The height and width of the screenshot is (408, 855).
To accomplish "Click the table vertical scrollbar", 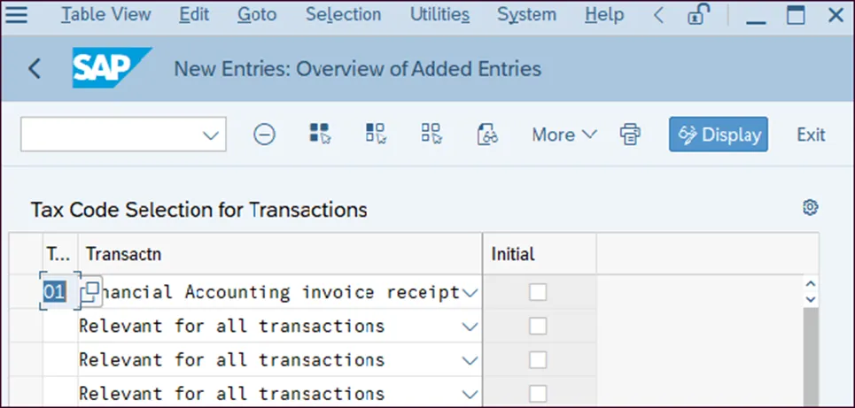I will pyautogui.click(x=810, y=354).
